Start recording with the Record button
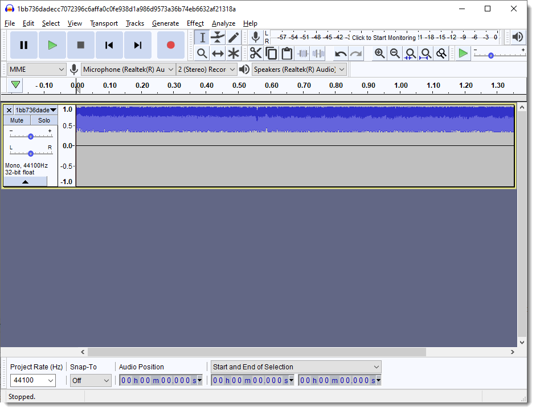Image resolution: width=536 pixels, height=411 pixels. click(x=171, y=44)
